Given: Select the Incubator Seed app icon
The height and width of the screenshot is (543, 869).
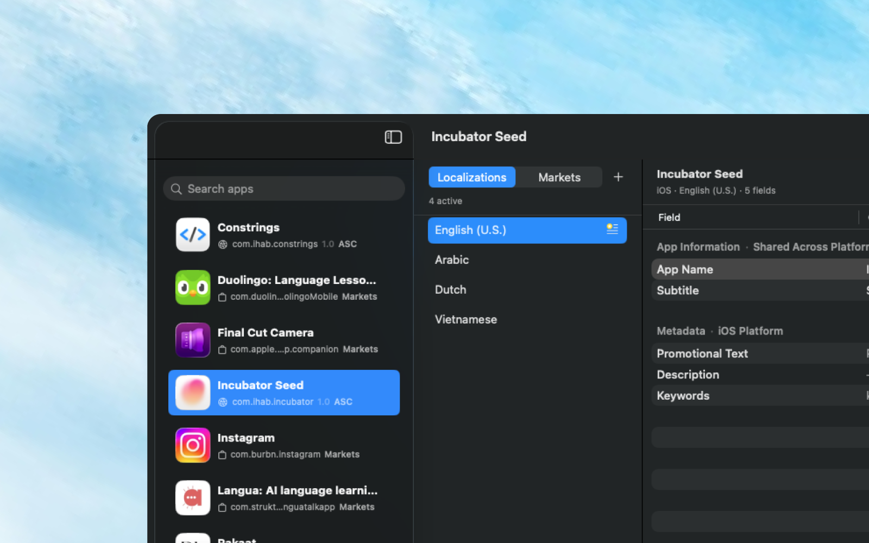Looking at the screenshot, I should click(x=193, y=393).
